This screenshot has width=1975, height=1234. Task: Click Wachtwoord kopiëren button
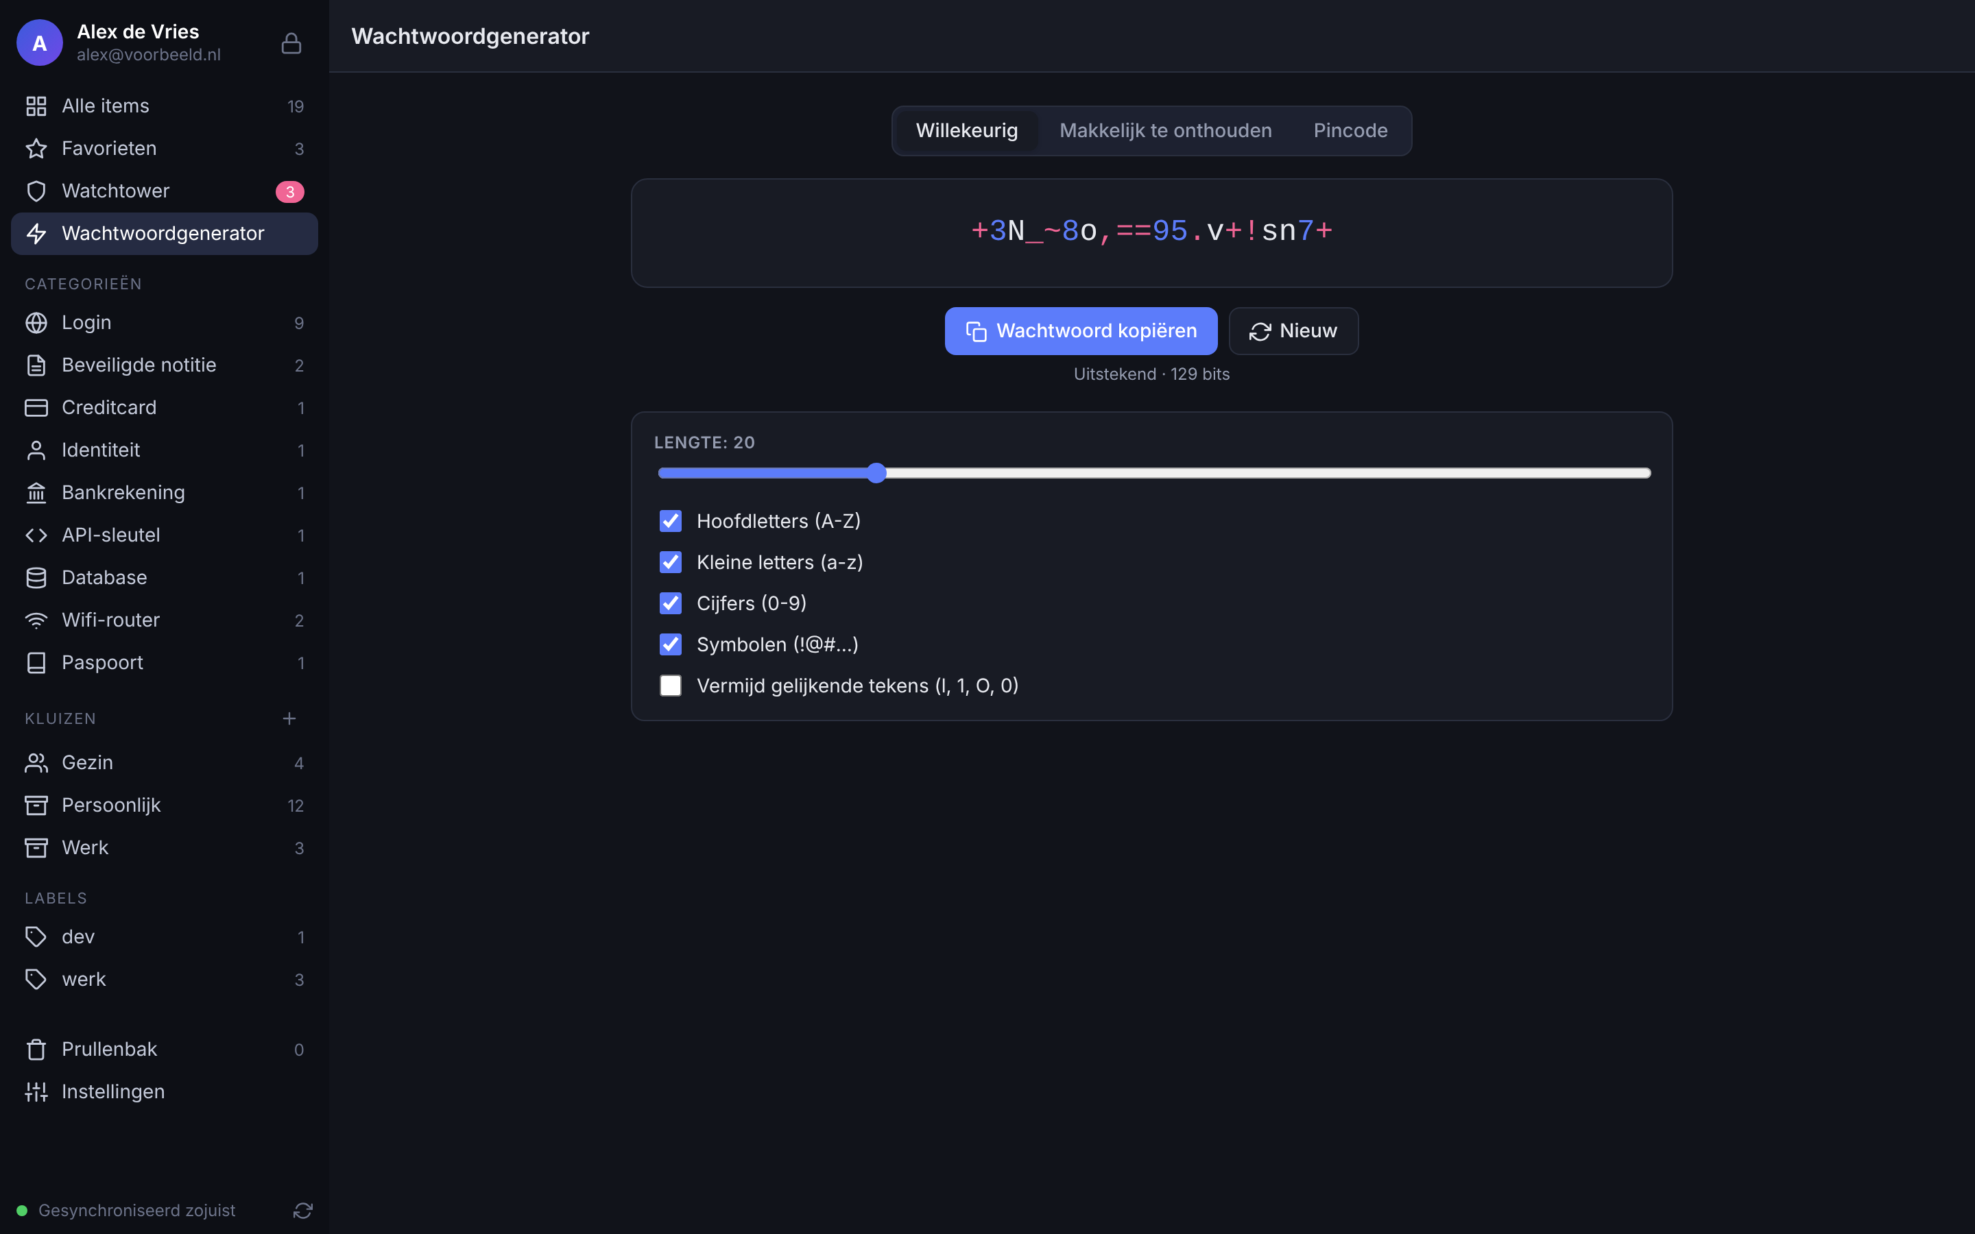(1081, 330)
